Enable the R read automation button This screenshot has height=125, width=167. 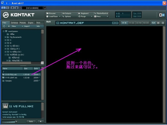coord(12,8)
